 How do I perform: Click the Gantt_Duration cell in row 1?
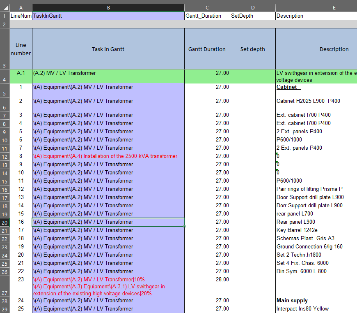(207, 16)
